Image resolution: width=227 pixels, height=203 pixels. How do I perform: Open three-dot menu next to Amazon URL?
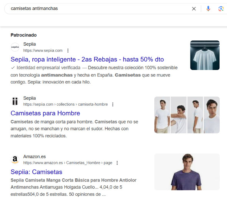coord(117,163)
